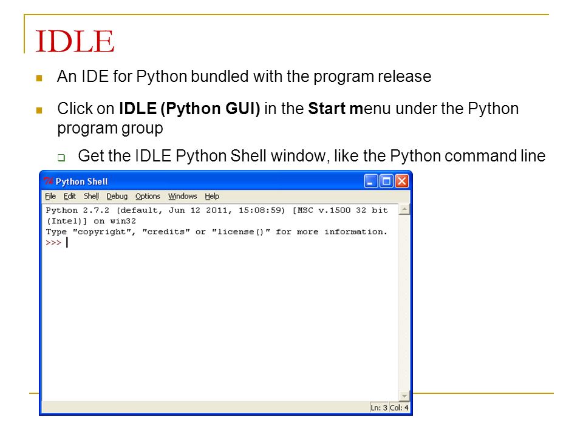
Task: Click the 'IDLE' slide heading
Action: coord(75,41)
